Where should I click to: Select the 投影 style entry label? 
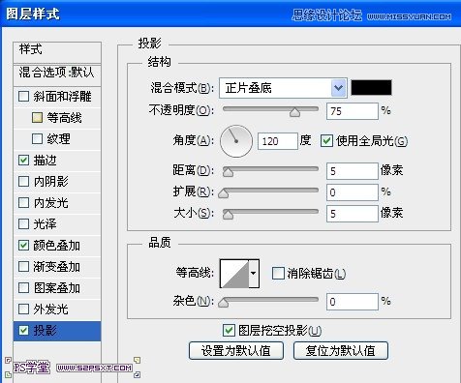[45, 331]
